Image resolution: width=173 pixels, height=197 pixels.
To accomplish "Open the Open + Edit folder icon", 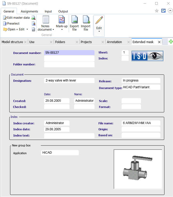I will 5,29.
